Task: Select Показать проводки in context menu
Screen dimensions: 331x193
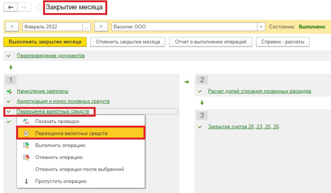Action: (81, 121)
